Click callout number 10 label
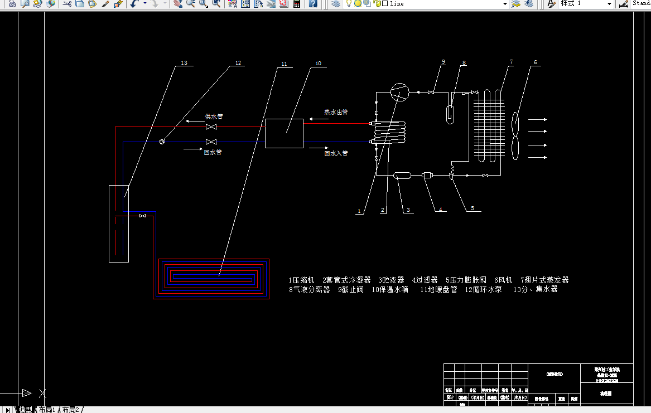 pyautogui.click(x=319, y=64)
